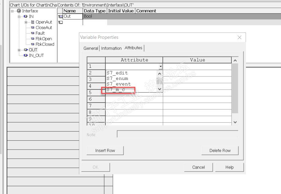Select FbkClosed in the interface tree
The image size is (281, 194).
click(45, 44)
